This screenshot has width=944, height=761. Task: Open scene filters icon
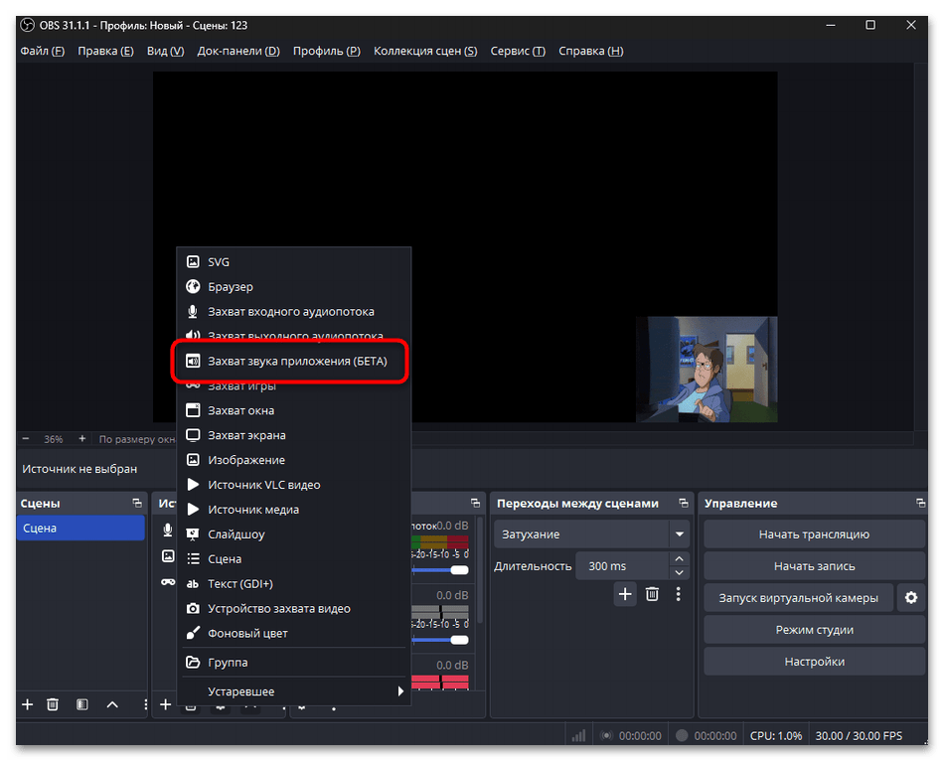pos(82,705)
